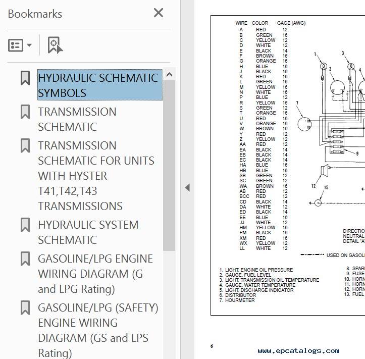Image resolution: width=365 pixels, height=359 pixels.
Task: Click the fuse block component labeled 9
Action: (x=337, y=141)
